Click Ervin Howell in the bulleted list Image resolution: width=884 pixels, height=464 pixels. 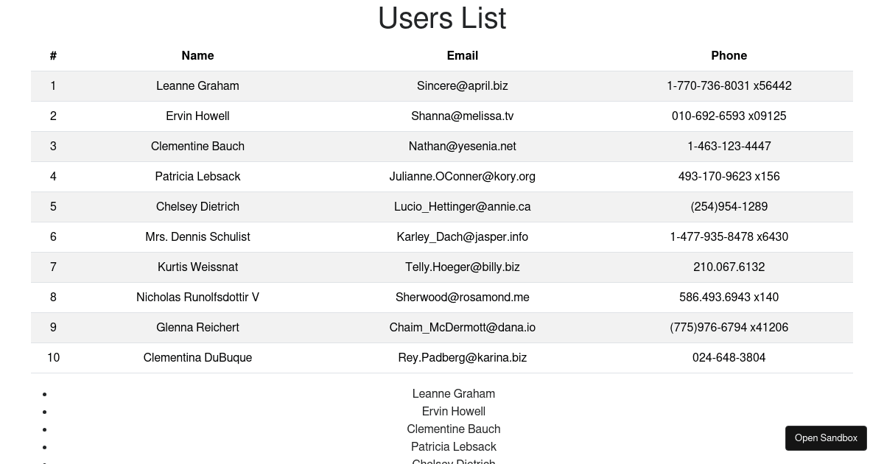click(453, 412)
